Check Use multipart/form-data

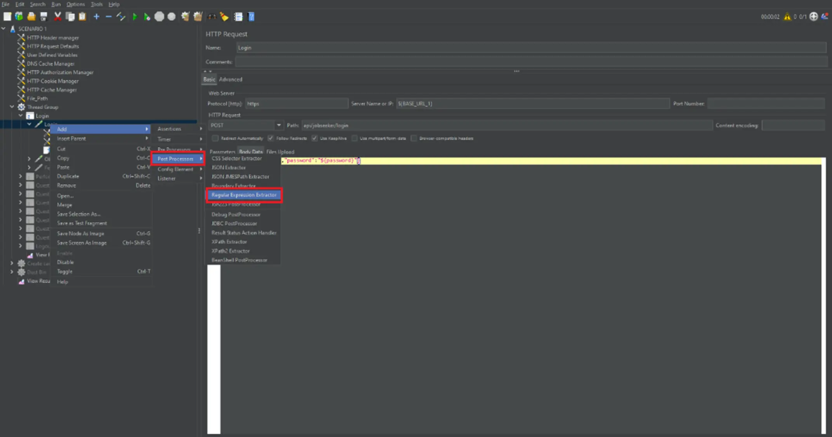354,138
